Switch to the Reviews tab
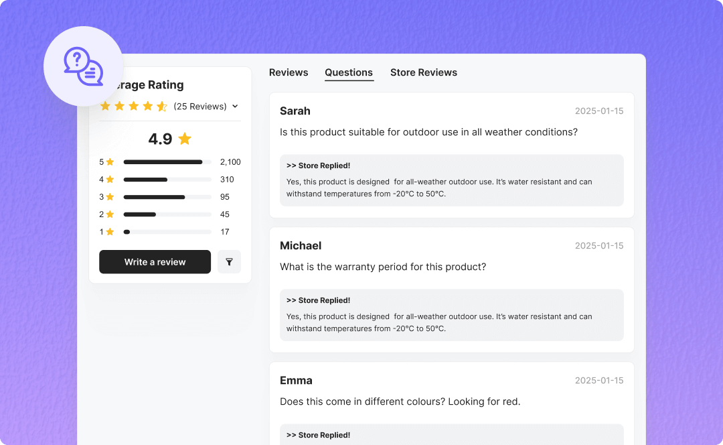This screenshot has height=445, width=723. click(289, 72)
